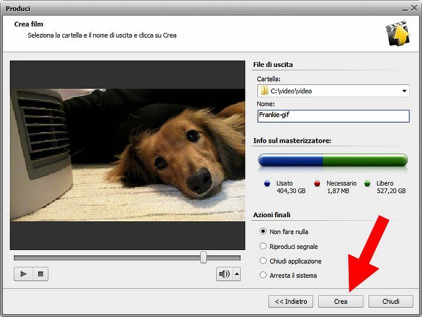
Task: Click the Chiudi button
Action: tap(391, 301)
